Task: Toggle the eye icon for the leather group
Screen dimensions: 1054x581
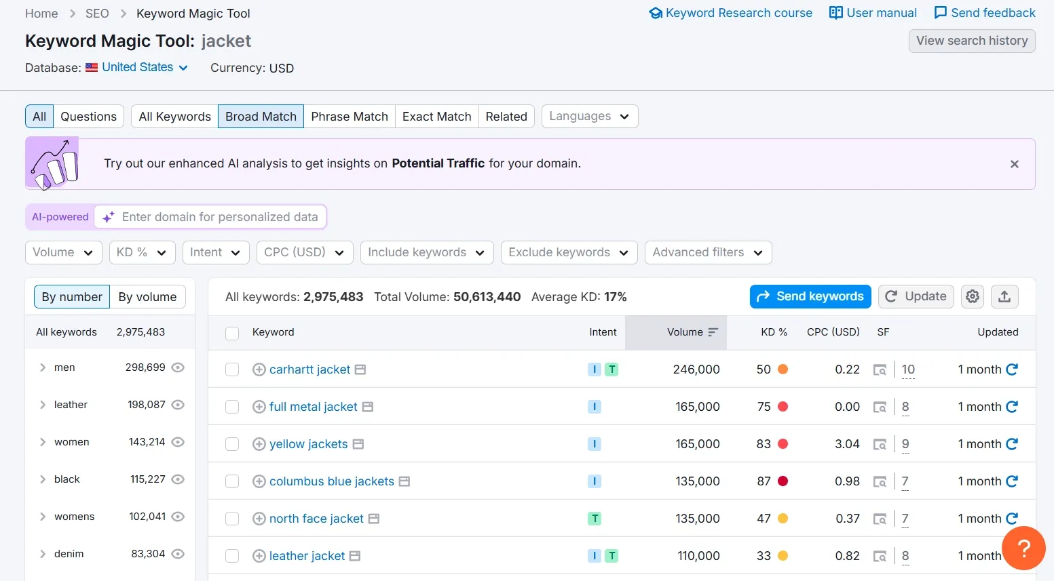Action: point(178,405)
